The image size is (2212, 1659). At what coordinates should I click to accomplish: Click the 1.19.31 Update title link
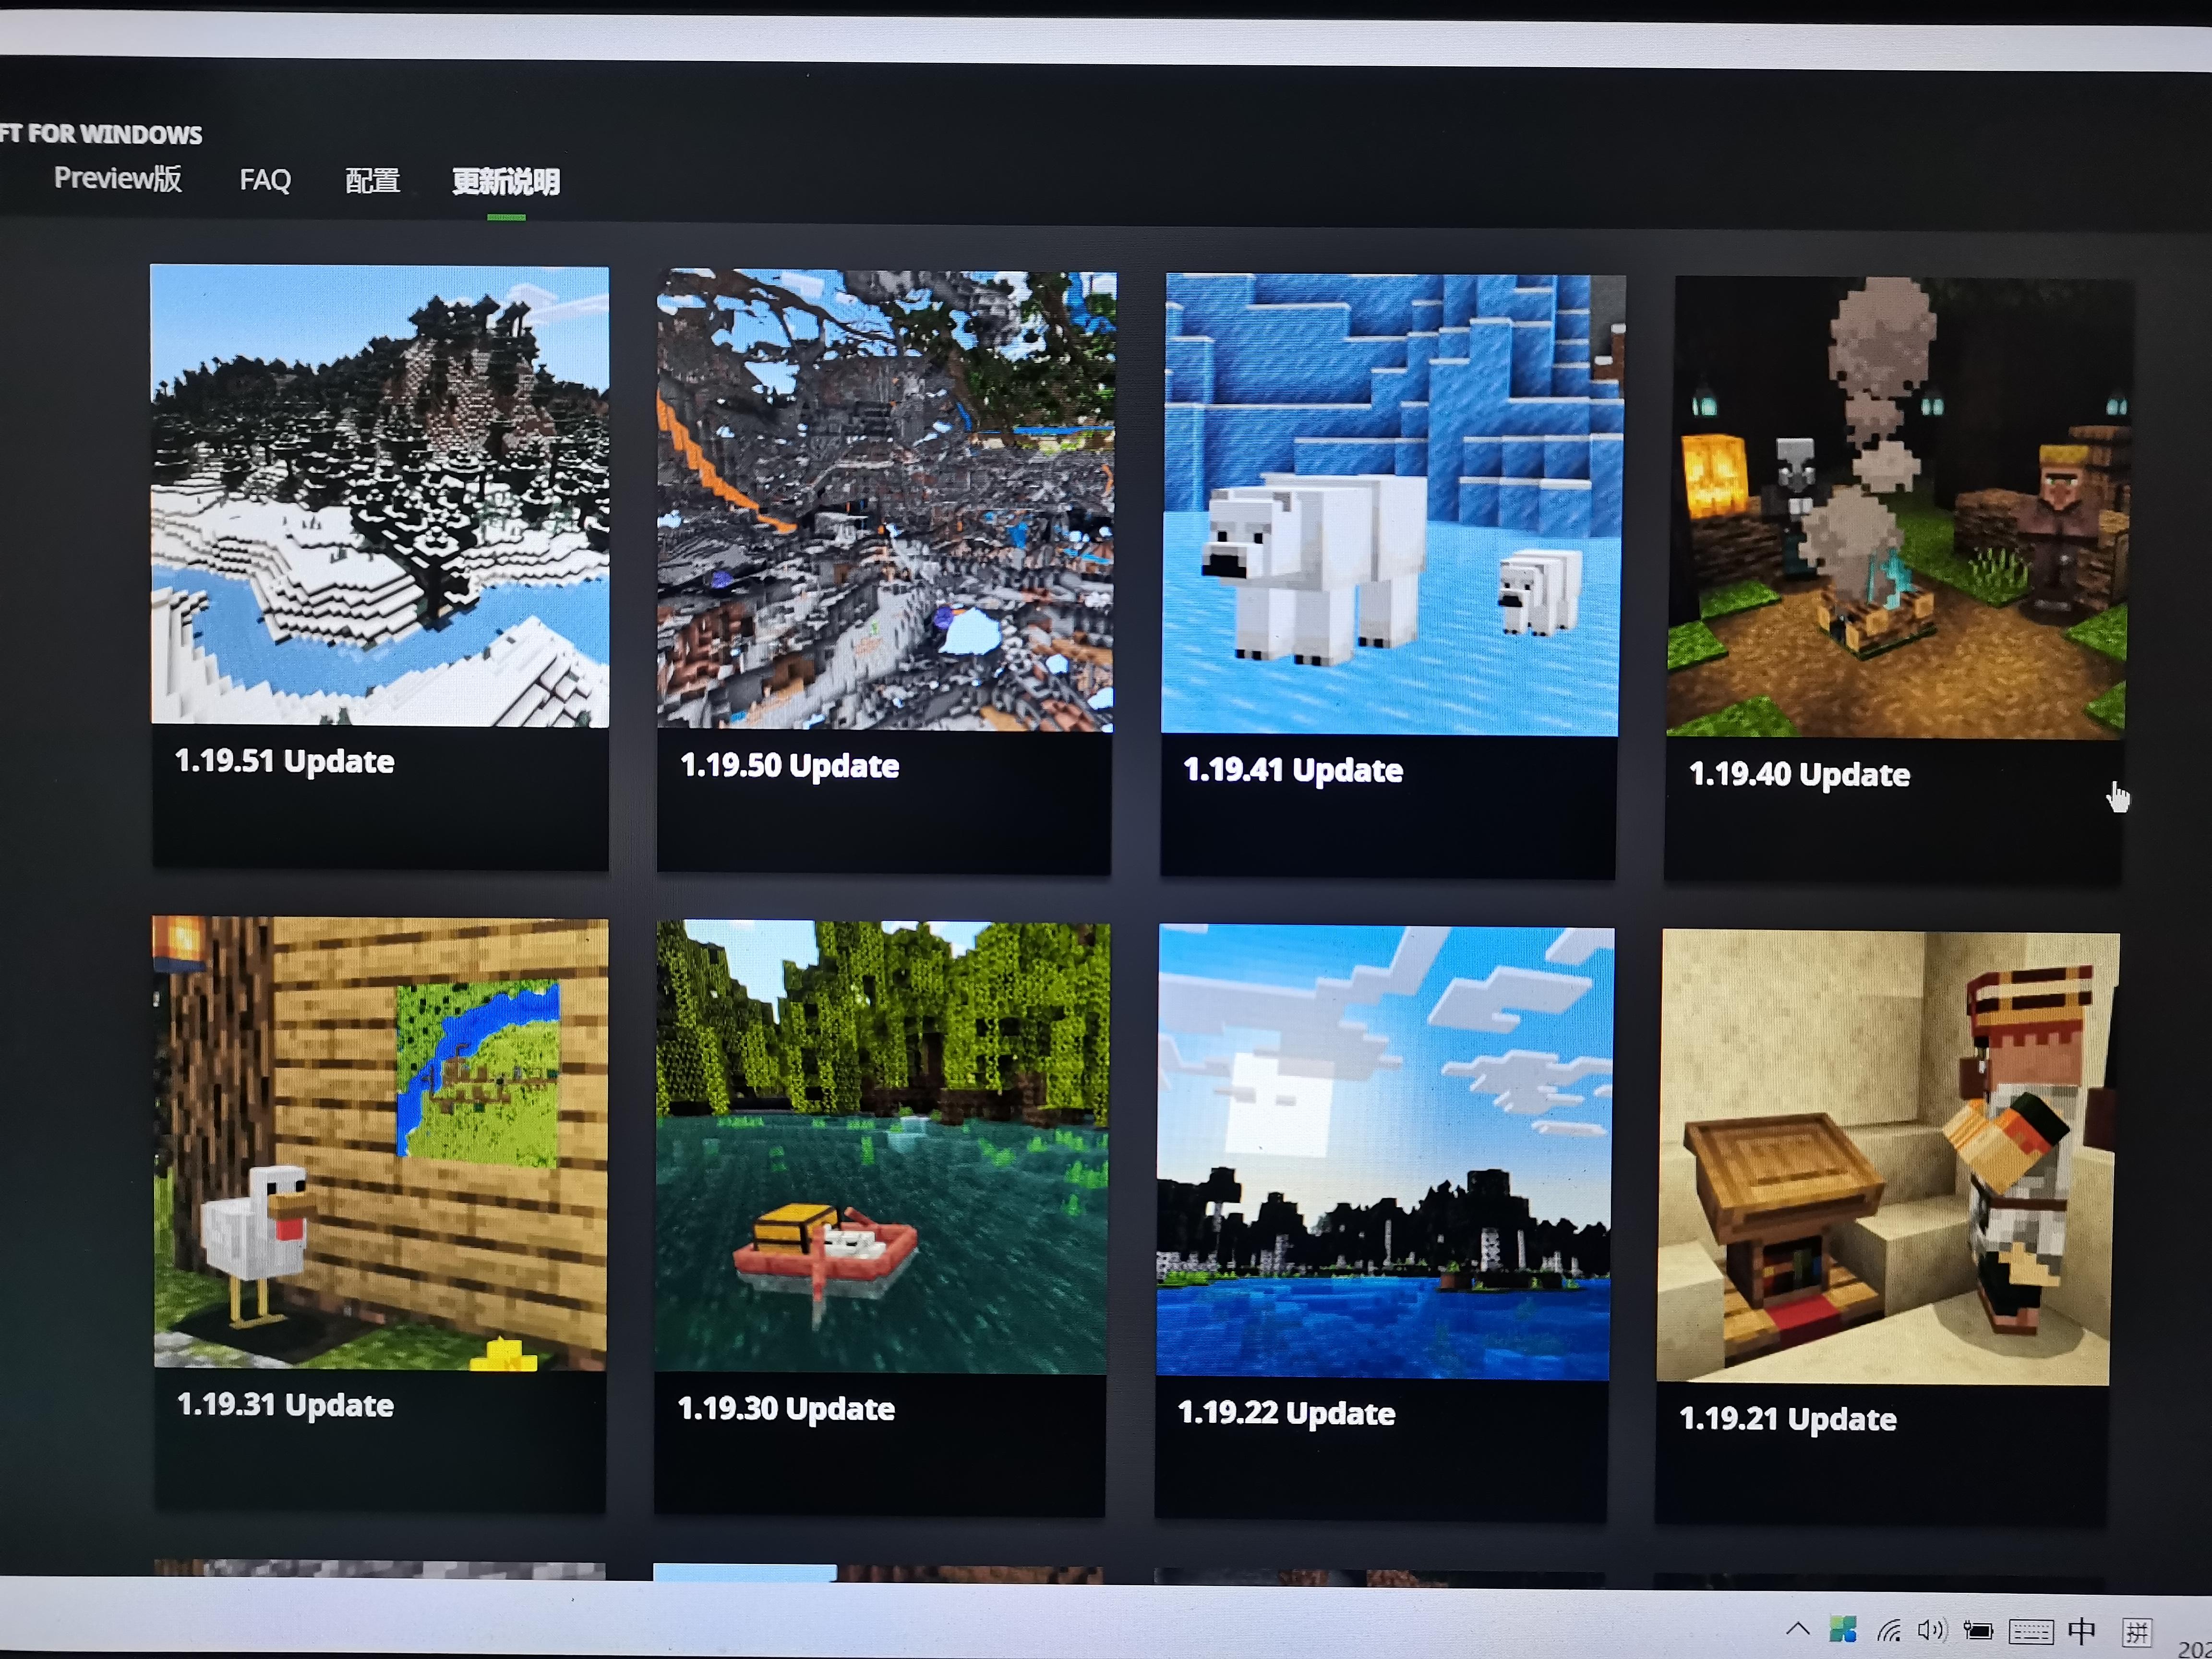(x=285, y=1405)
